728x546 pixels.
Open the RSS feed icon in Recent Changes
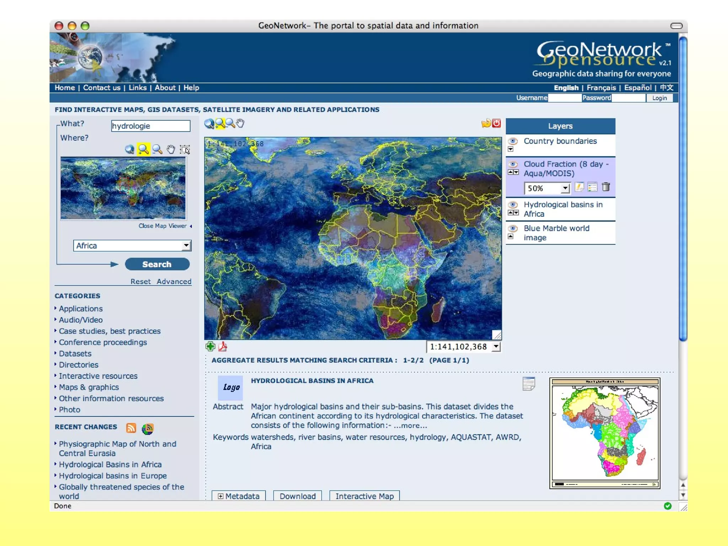[131, 428]
